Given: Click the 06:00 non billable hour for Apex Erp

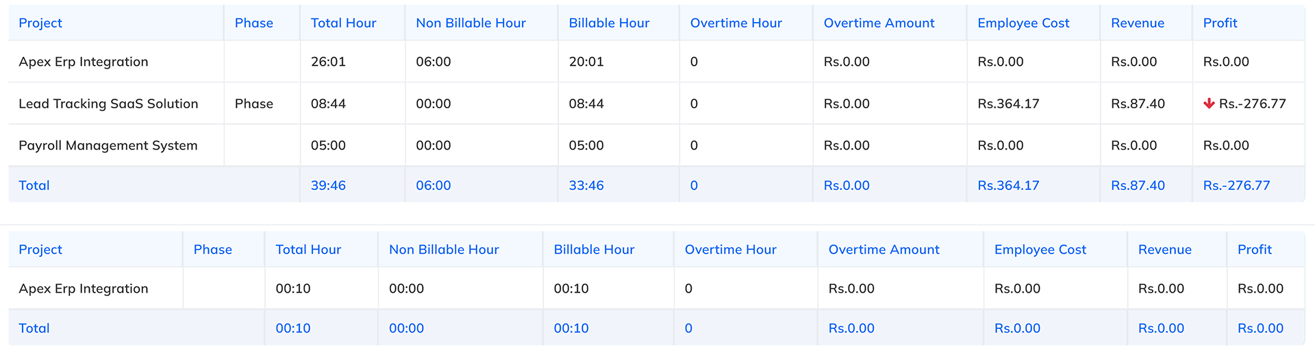Looking at the screenshot, I should pos(434,62).
